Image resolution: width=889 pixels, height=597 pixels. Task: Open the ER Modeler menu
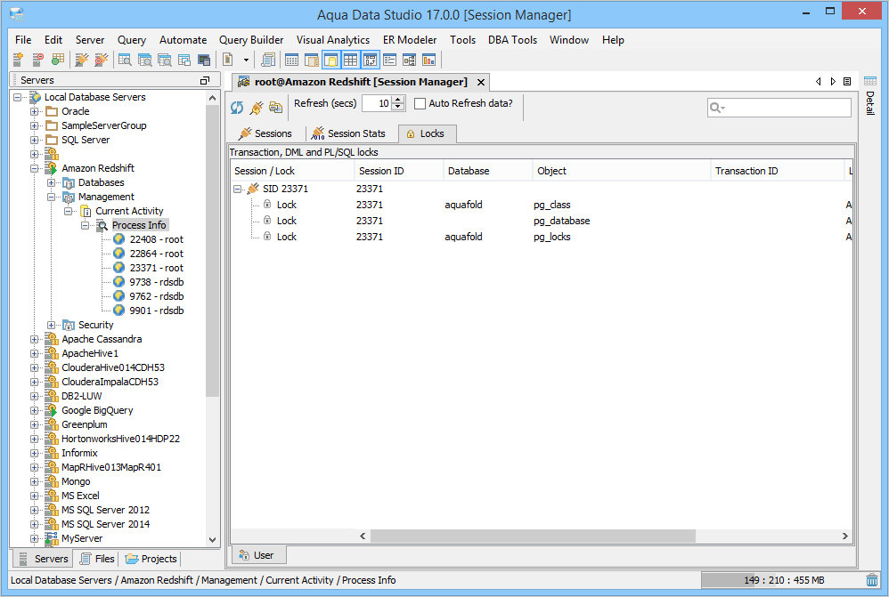pyautogui.click(x=410, y=40)
